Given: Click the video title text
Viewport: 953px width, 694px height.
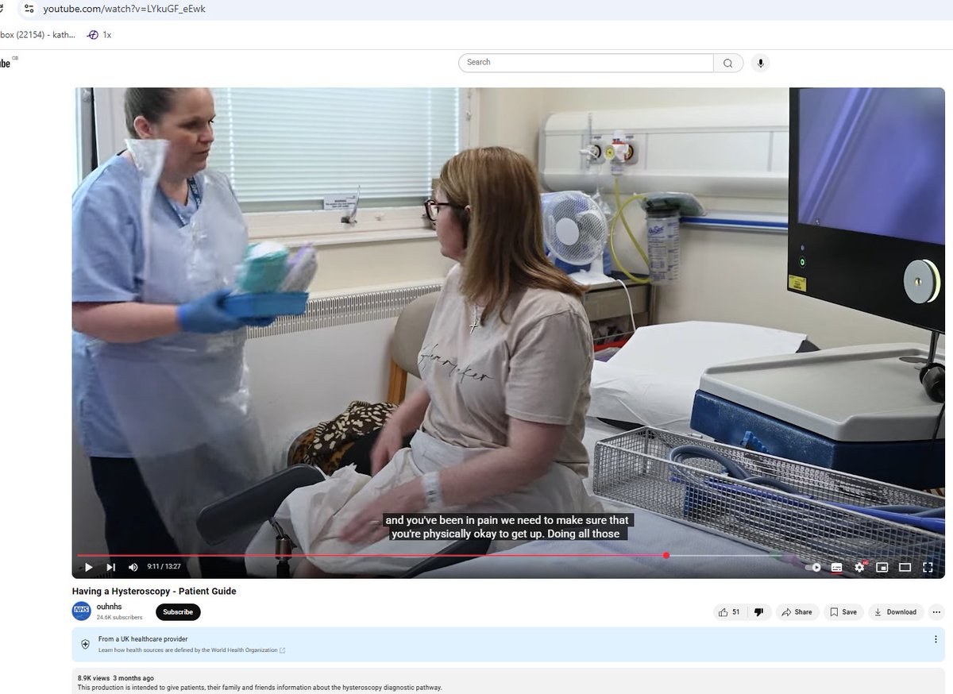Looking at the screenshot, I should click(154, 591).
